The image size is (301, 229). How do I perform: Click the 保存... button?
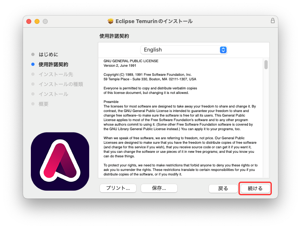[x=159, y=188]
